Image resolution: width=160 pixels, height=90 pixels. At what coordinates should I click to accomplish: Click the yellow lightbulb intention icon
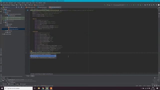31,51
